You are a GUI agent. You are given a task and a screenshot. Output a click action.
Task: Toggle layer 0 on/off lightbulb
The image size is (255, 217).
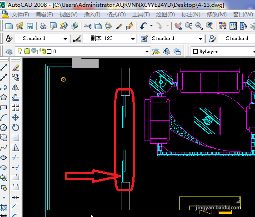20,51
